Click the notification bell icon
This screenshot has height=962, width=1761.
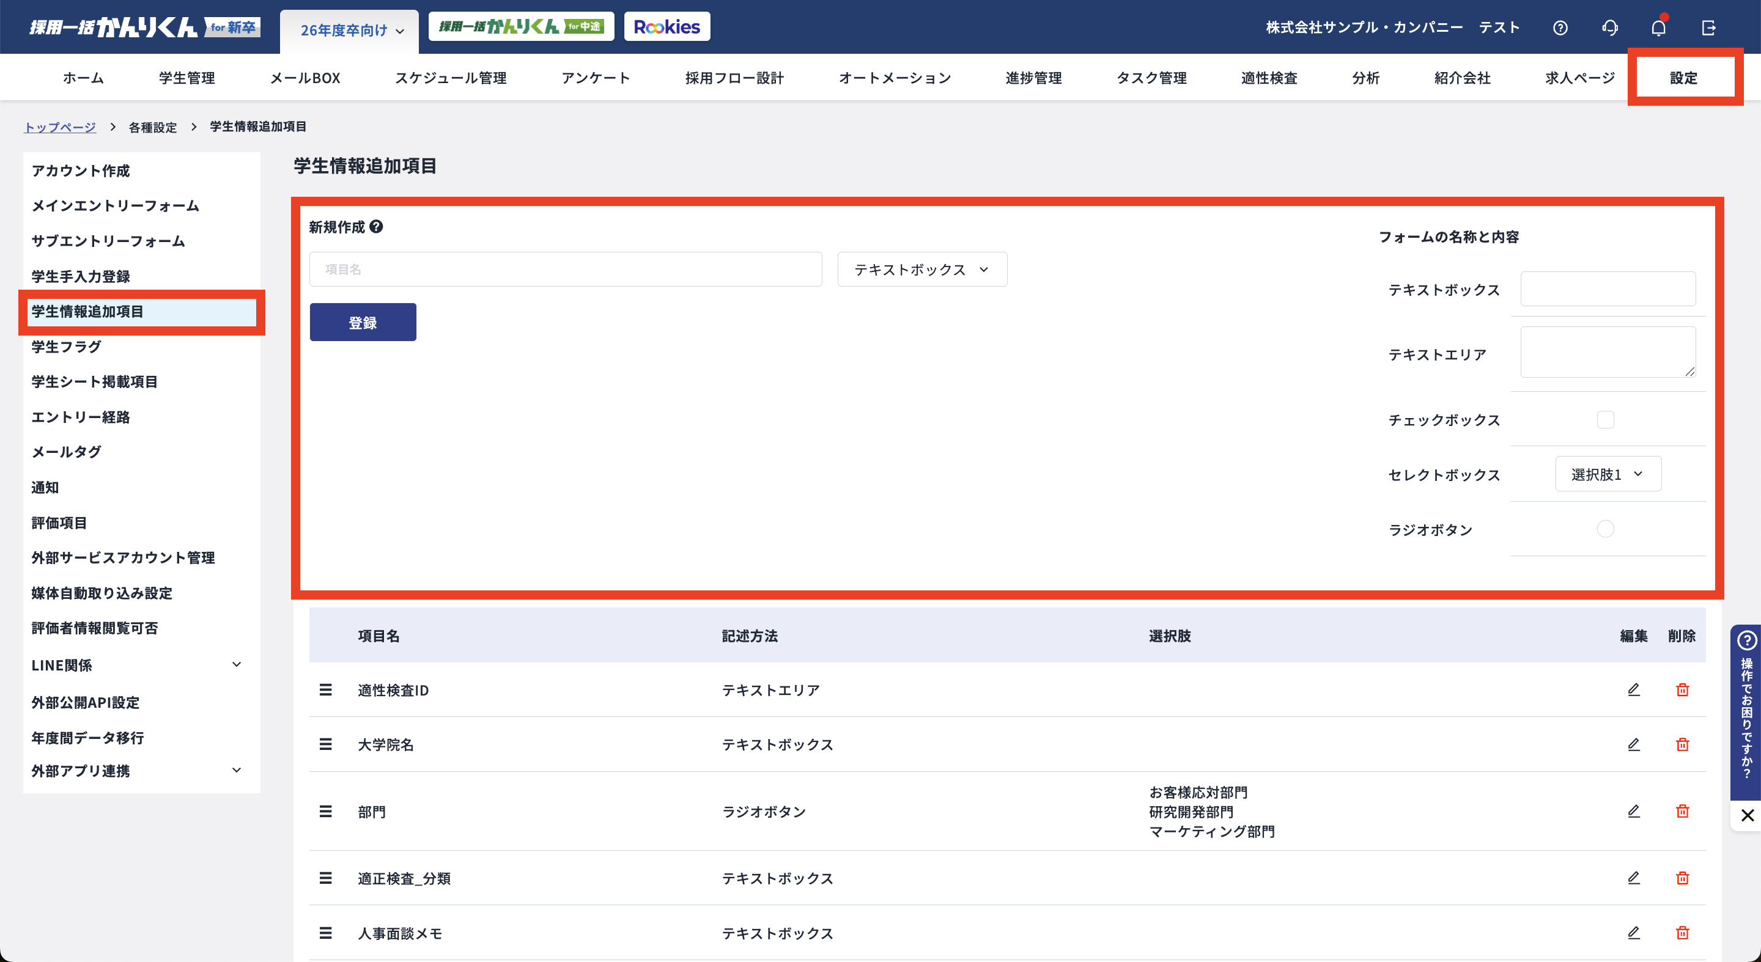tap(1658, 28)
